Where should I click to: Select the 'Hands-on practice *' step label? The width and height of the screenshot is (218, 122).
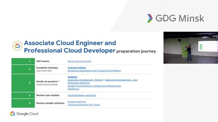[48, 81]
